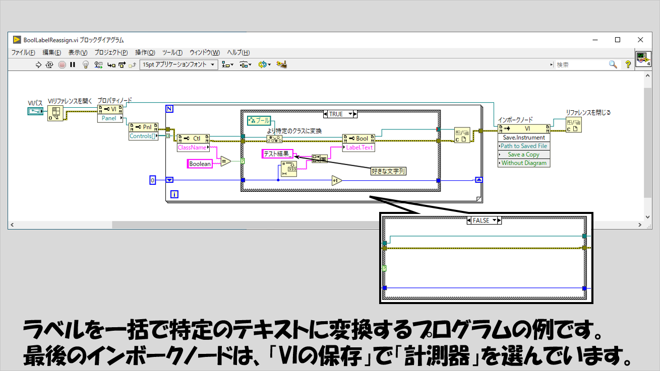
Task: Open the TRUE case selector dropdown
Action: click(355, 114)
